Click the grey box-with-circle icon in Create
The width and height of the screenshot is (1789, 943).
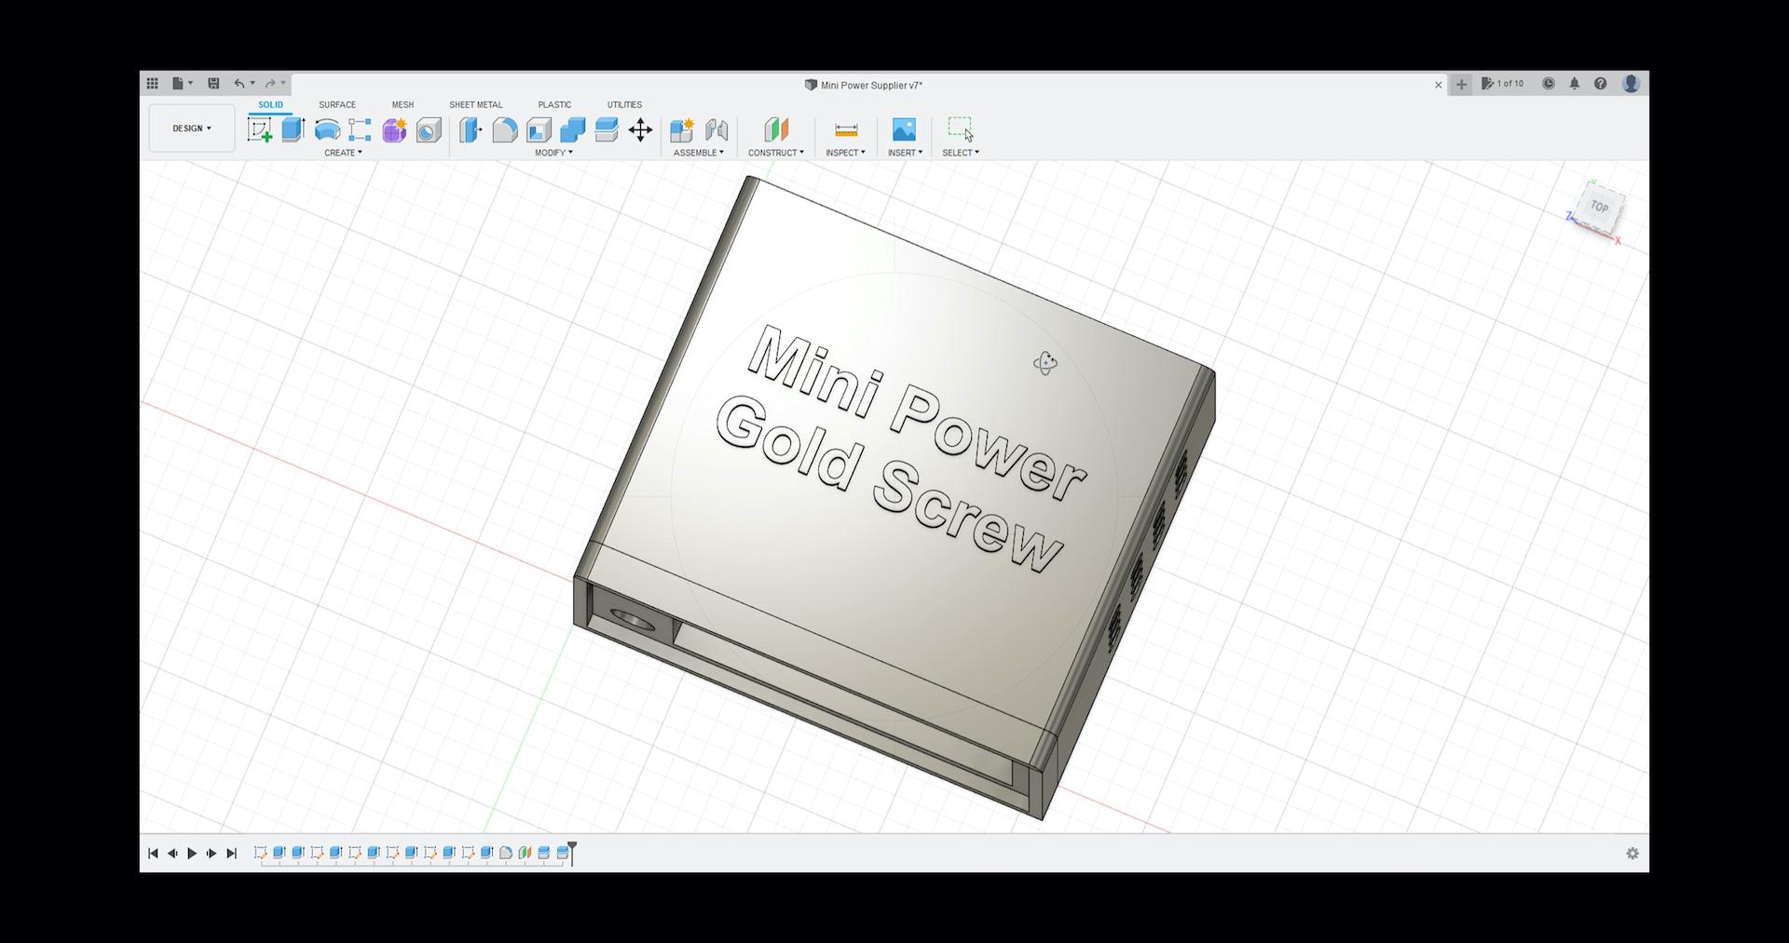pyautogui.click(x=429, y=129)
